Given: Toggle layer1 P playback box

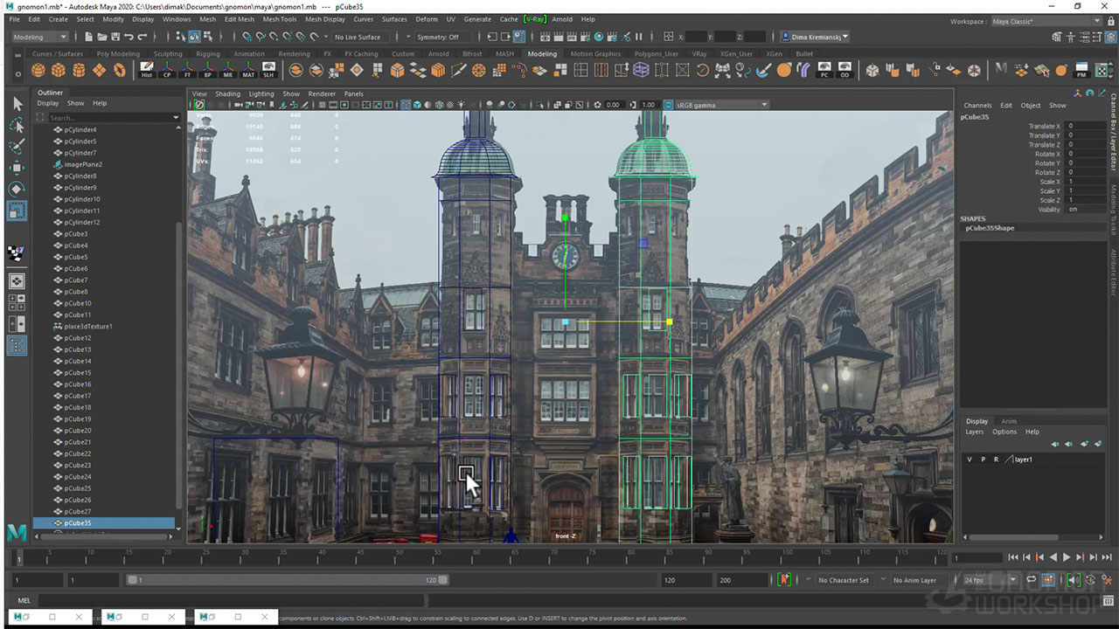Looking at the screenshot, I should tap(983, 460).
